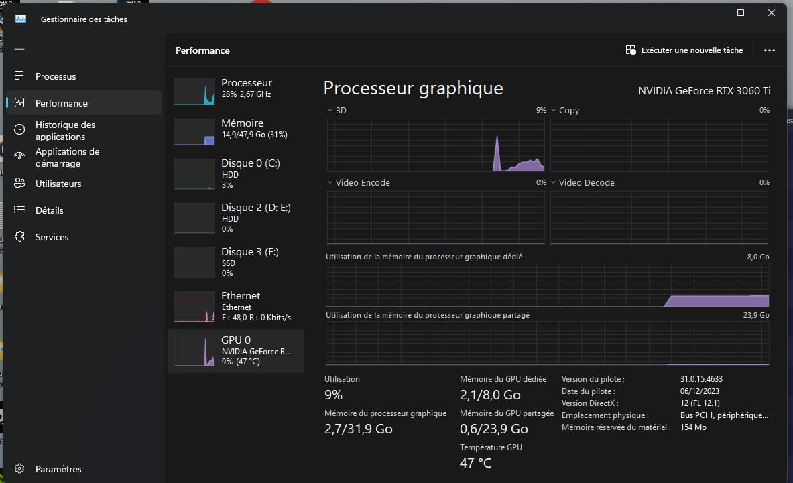Select Disque 2 (D: E:) entry text
Viewport: 793px width, 483px height.
click(x=256, y=218)
